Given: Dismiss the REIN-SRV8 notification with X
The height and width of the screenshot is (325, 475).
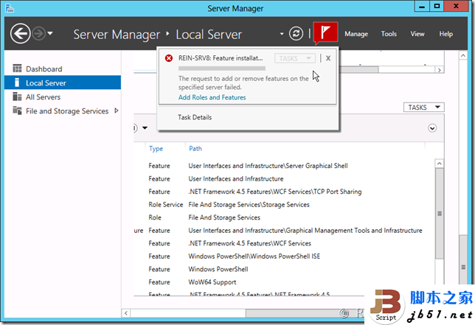Looking at the screenshot, I should click(x=328, y=57).
